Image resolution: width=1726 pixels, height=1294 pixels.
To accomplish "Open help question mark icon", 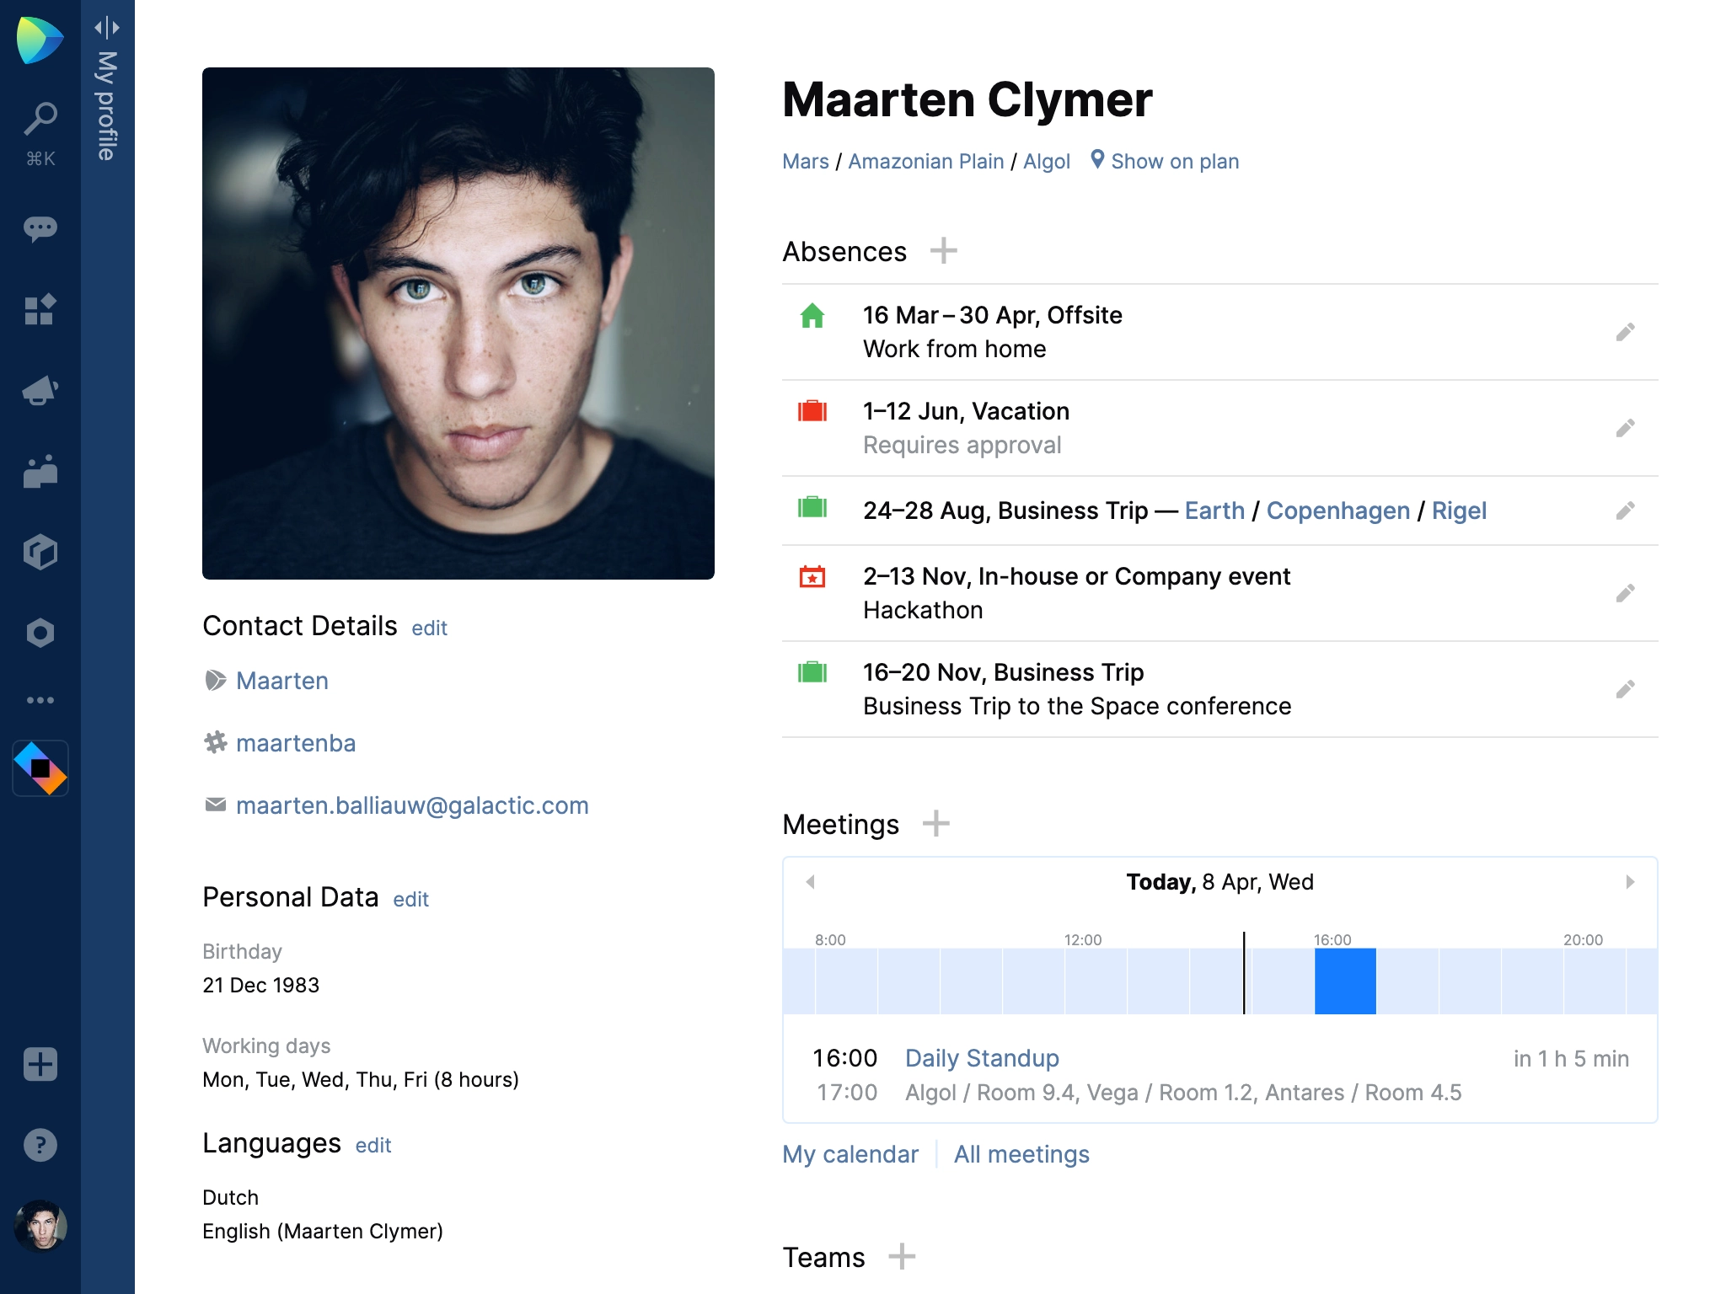I will click(x=40, y=1145).
